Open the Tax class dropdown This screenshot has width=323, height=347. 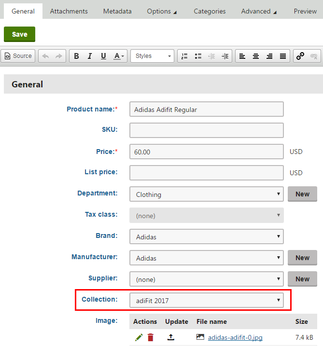click(x=207, y=215)
